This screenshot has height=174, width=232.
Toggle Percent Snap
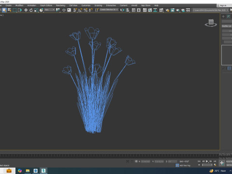(86, 10)
